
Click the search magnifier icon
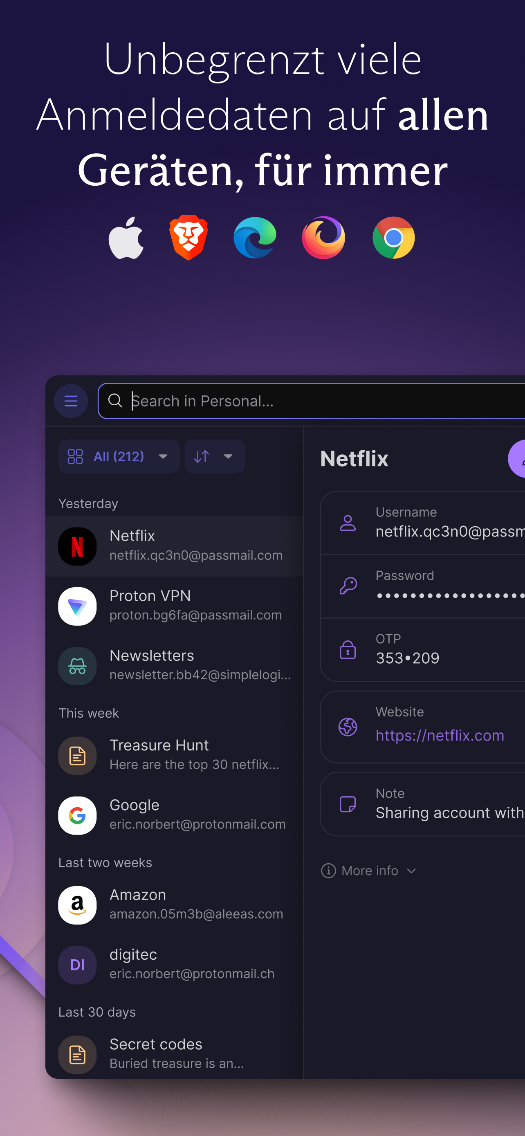[115, 401]
